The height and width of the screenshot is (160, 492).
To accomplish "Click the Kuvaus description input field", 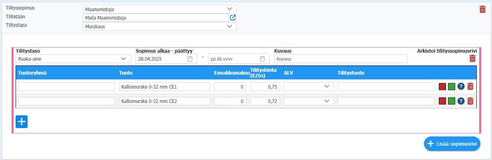I will click(341, 59).
